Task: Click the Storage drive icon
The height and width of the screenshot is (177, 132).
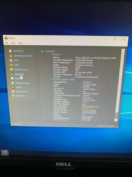Action: [x=12, y=78]
